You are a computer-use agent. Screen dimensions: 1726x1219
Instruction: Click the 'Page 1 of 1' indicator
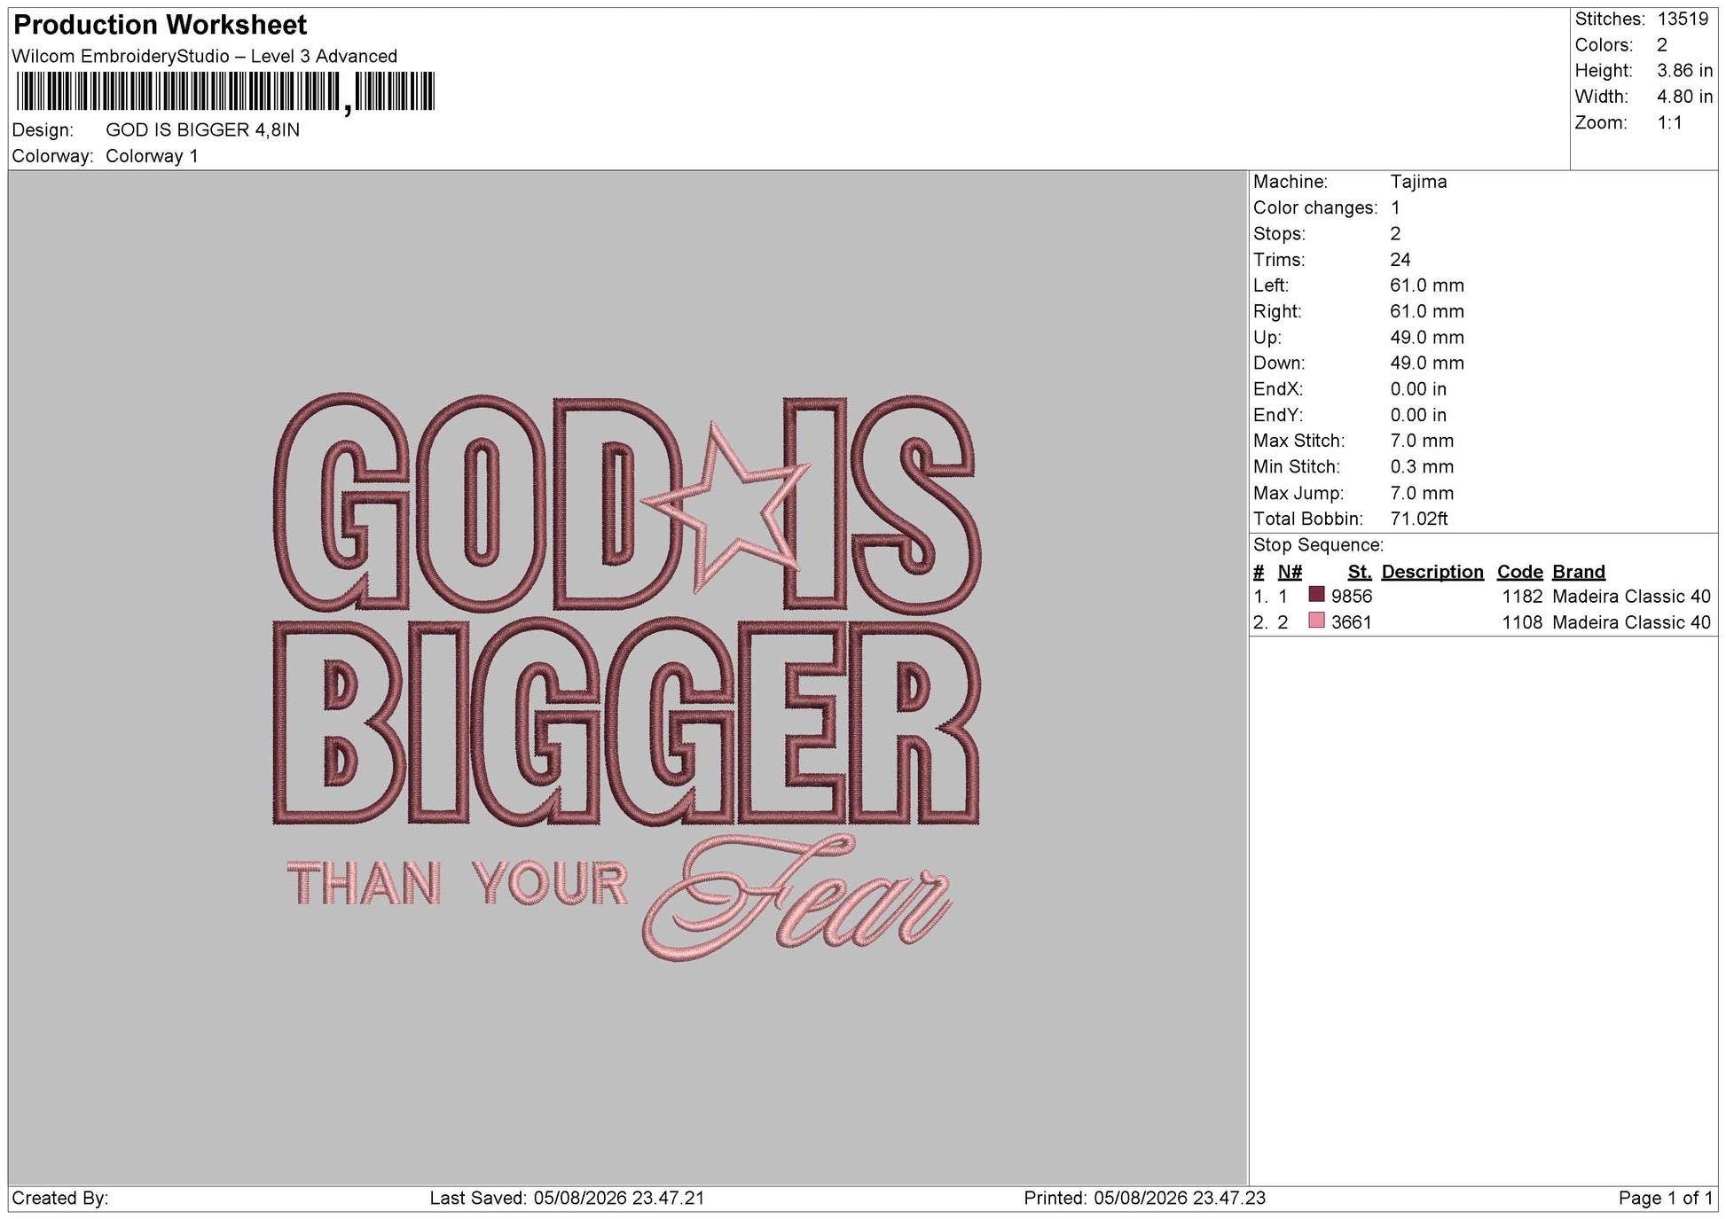pos(1665,1199)
